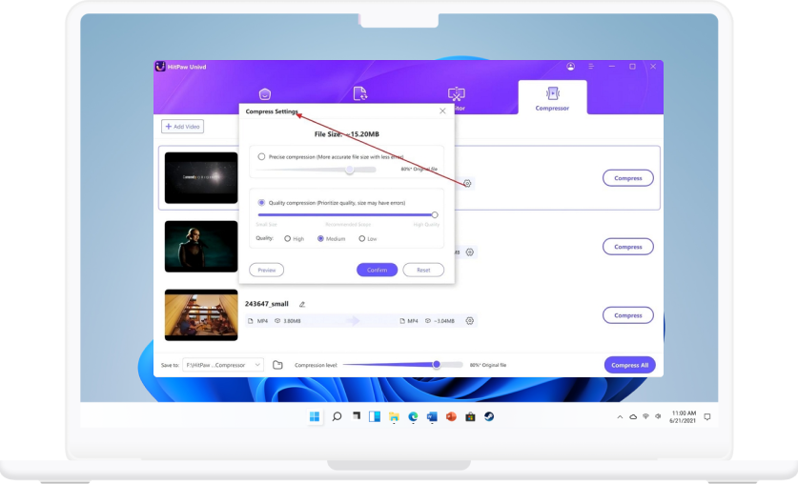Open Widgets from the taskbar
The width and height of the screenshot is (798, 484).
[x=375, y=417]
